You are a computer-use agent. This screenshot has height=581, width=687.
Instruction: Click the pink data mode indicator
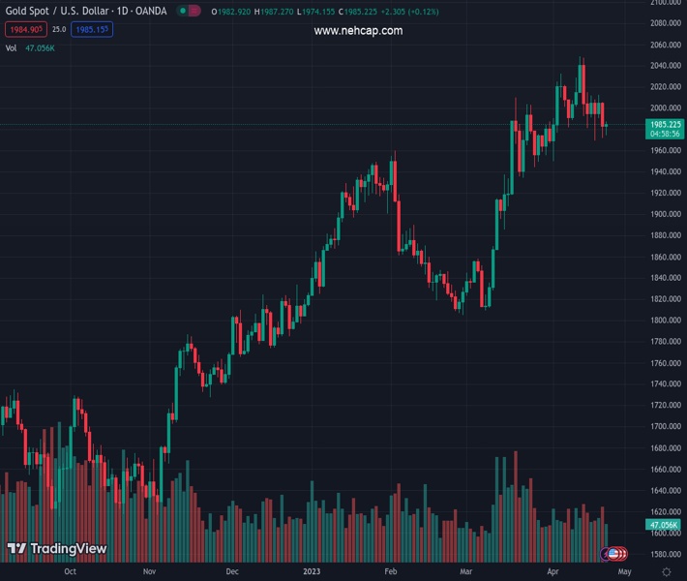point(194,11)
